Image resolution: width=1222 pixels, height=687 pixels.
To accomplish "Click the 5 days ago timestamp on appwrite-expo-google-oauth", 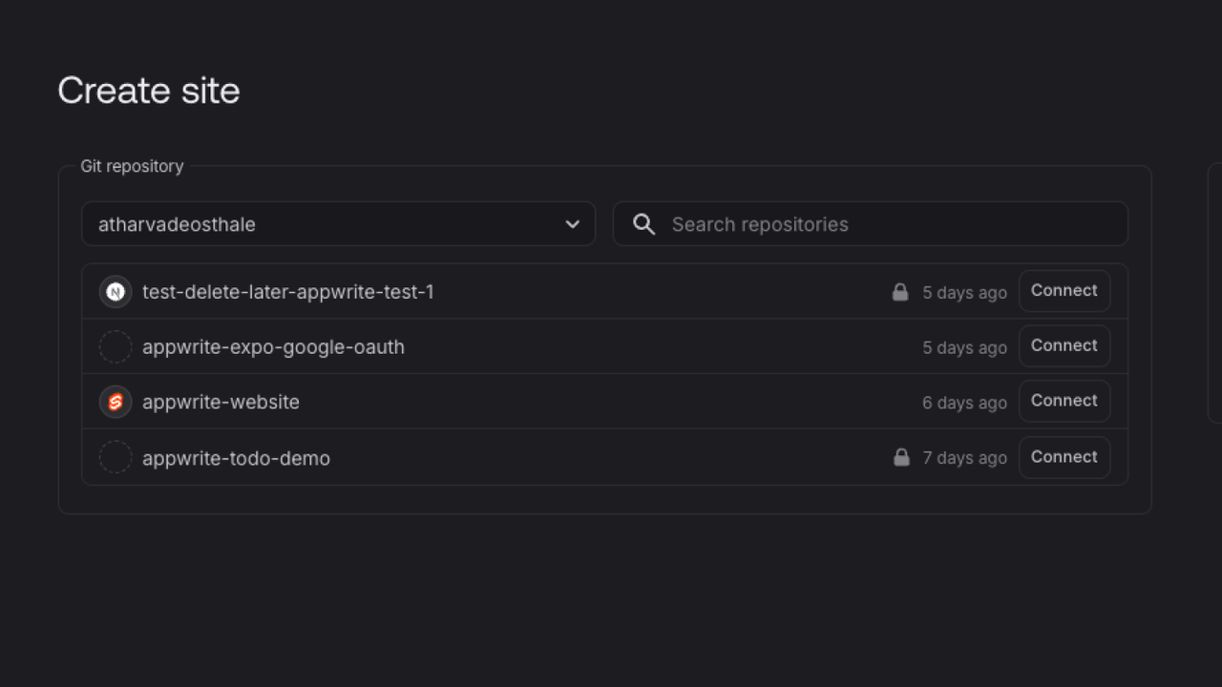I will pos(964,346).
